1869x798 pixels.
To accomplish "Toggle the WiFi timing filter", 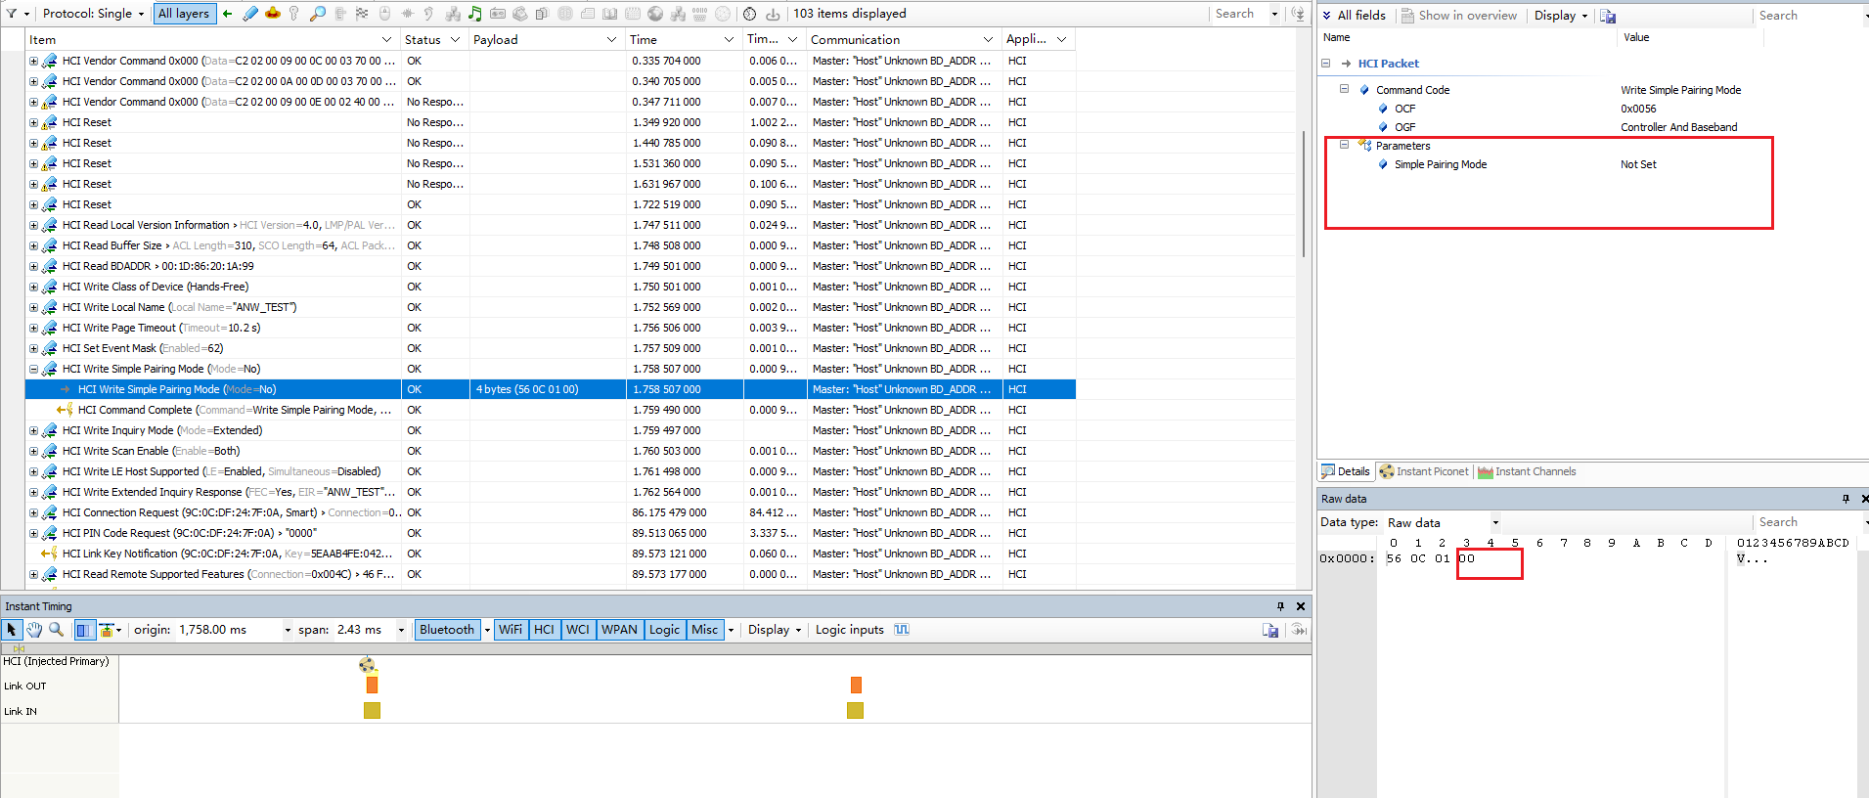I will click(511, 630).
